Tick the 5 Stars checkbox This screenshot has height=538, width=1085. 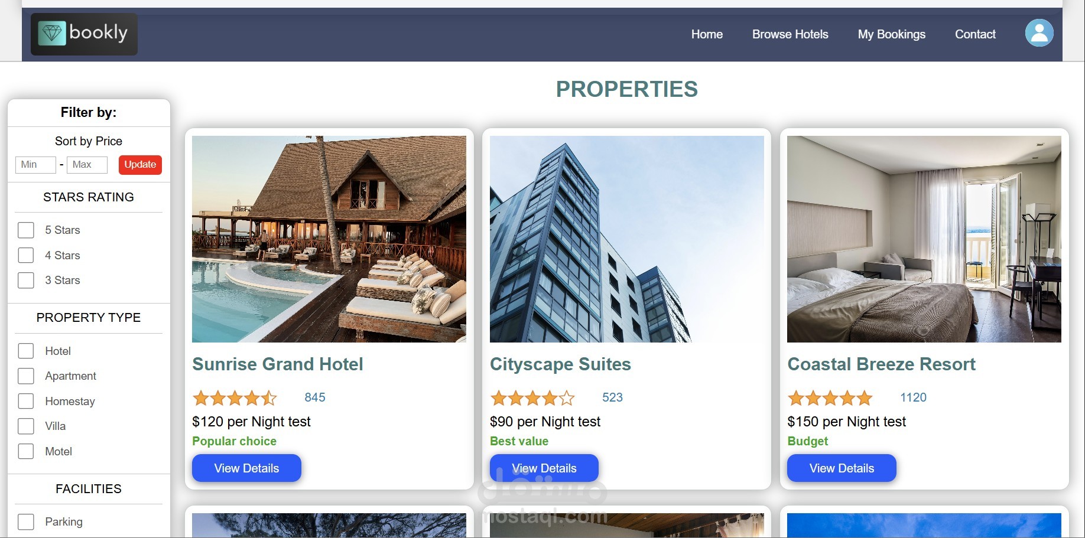pos(26,230)
